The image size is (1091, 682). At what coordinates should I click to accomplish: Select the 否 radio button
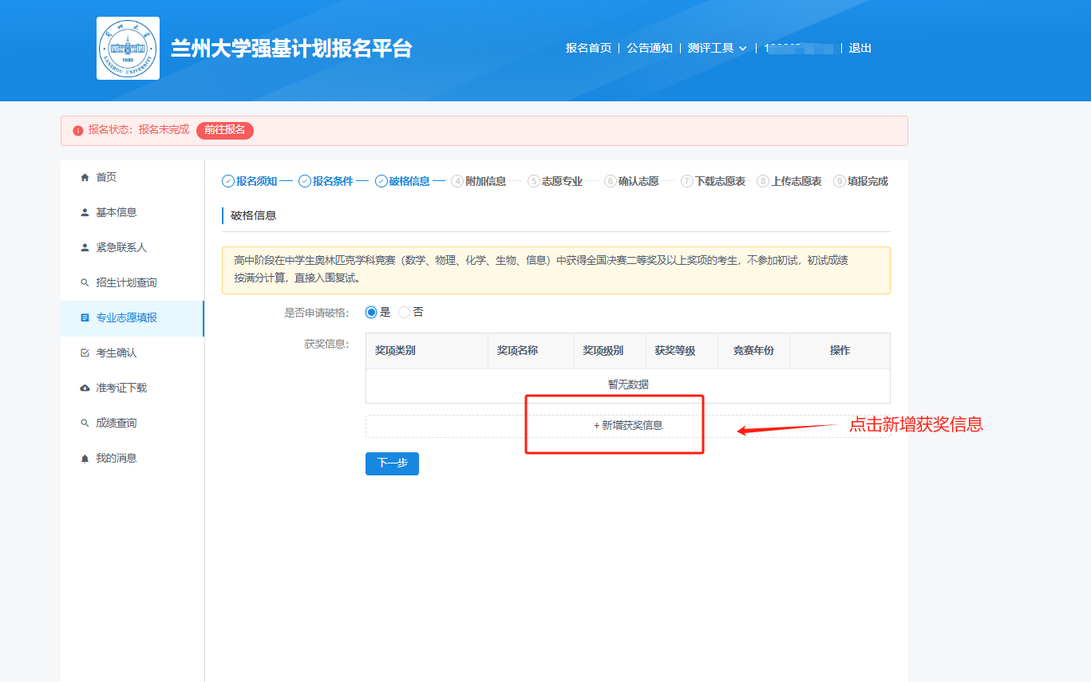[x=404, y=313]
